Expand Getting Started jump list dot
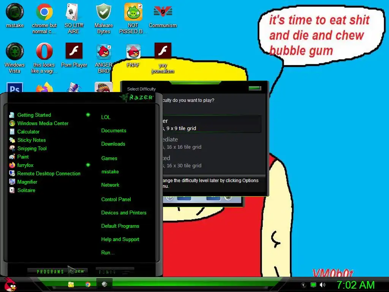Image resolution: width=389 pixels, height=292 pixels. 88,115
